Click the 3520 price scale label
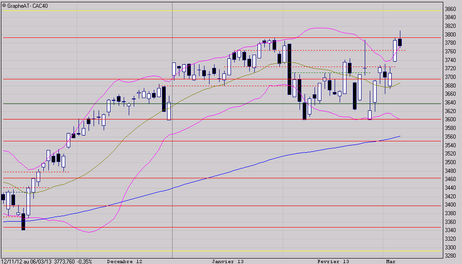 click(450, 153)
